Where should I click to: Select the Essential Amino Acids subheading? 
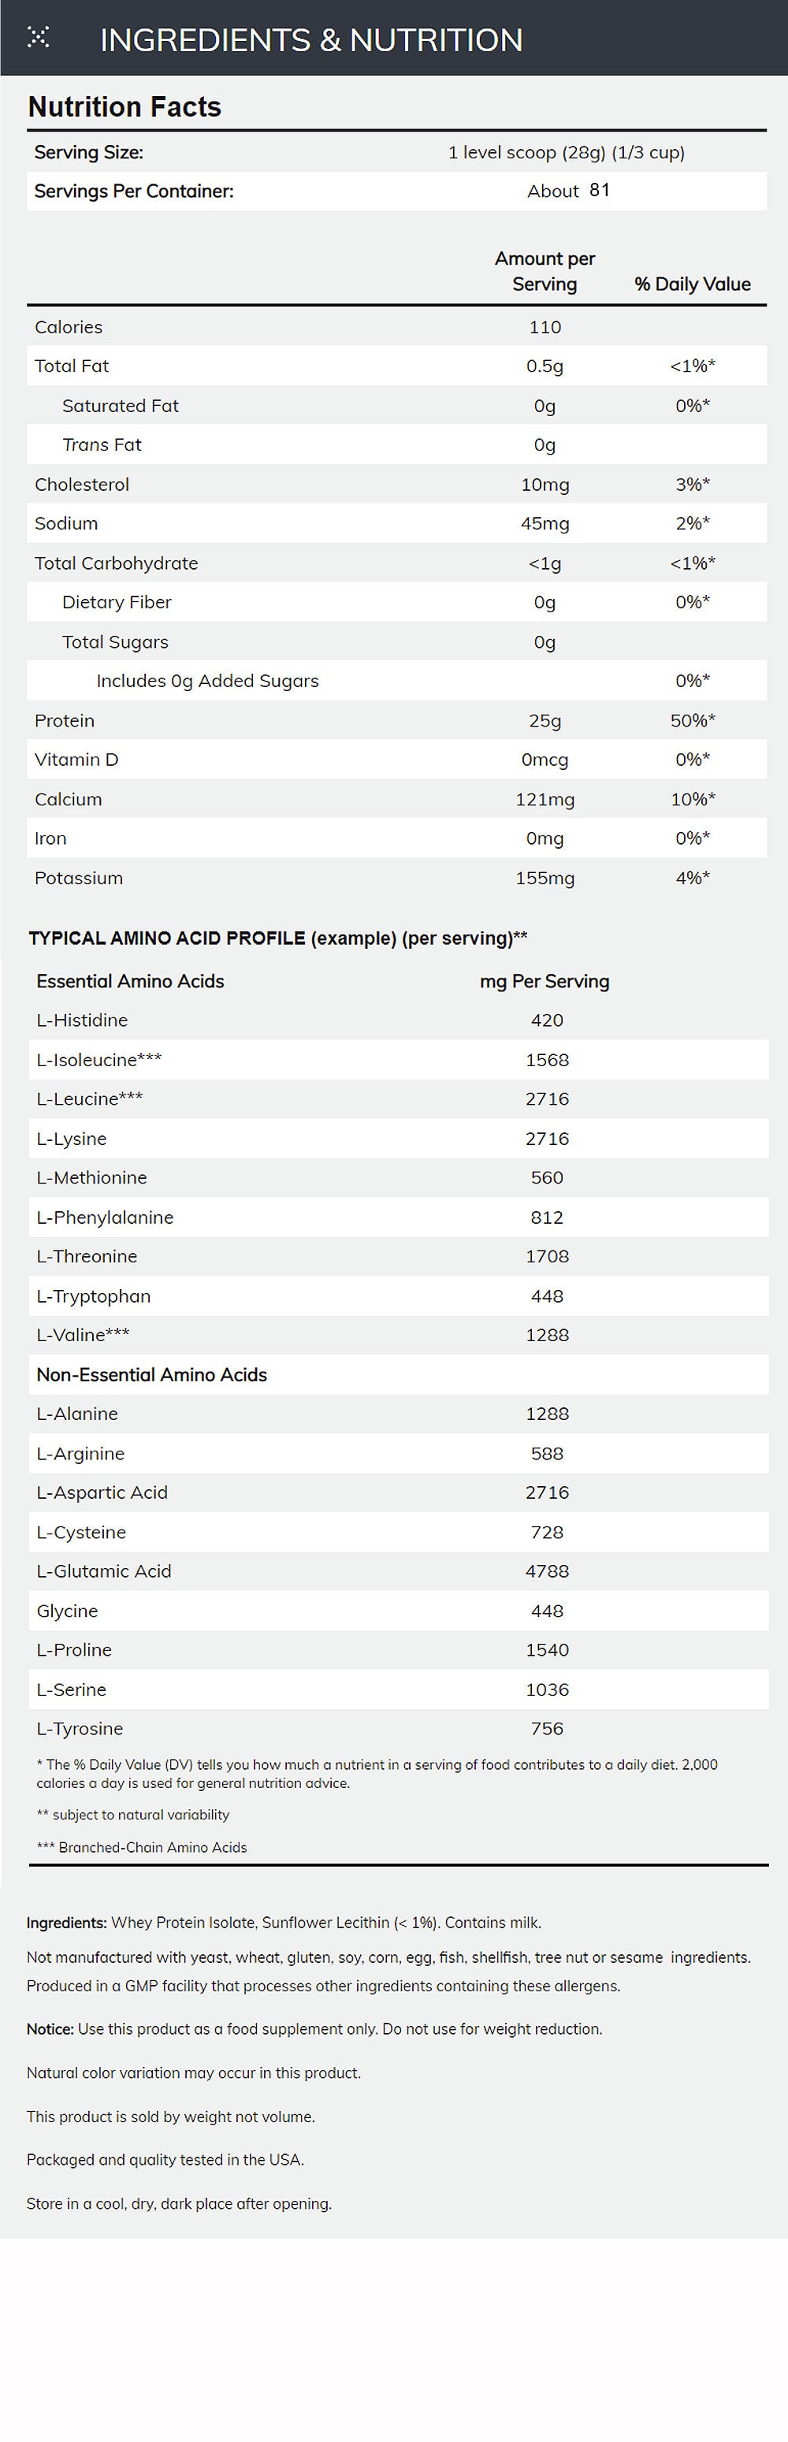(130, 981)
